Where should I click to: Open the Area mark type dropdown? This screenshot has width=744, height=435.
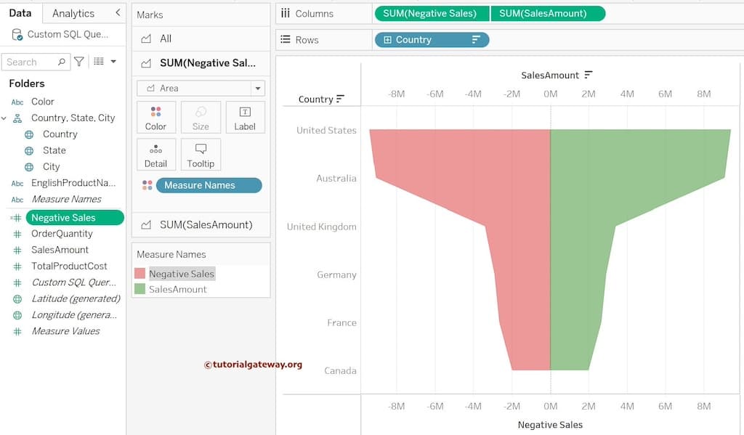[257, 88]
